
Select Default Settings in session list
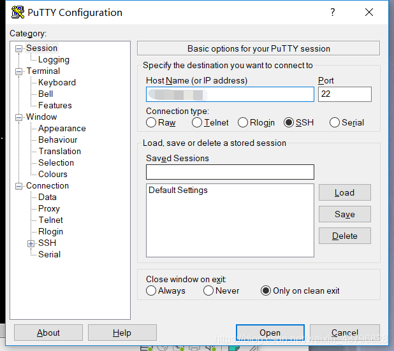tap(178, 190)
